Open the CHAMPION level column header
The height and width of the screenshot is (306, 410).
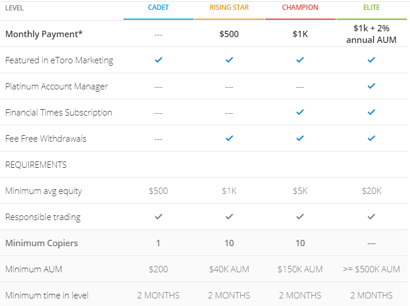[300, 8]
